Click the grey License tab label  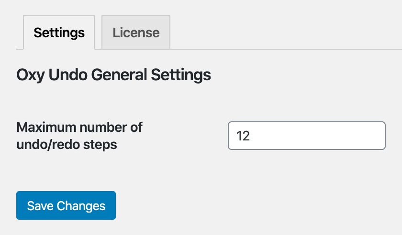click(x=136, y=32)
